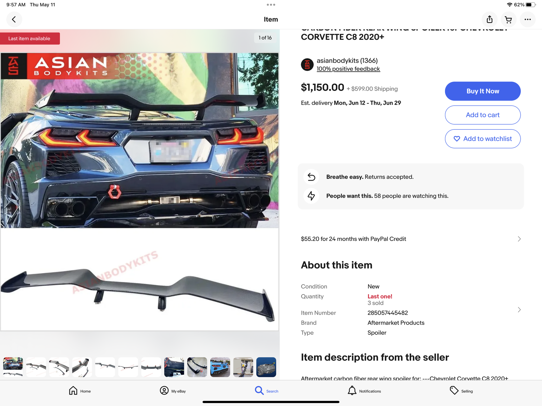542x406 pixels.
Task: Click the heart Add to watchlist button
Action: click(482, 139)
